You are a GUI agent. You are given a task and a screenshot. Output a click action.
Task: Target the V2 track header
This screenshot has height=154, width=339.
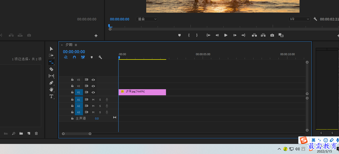point(79,86)
